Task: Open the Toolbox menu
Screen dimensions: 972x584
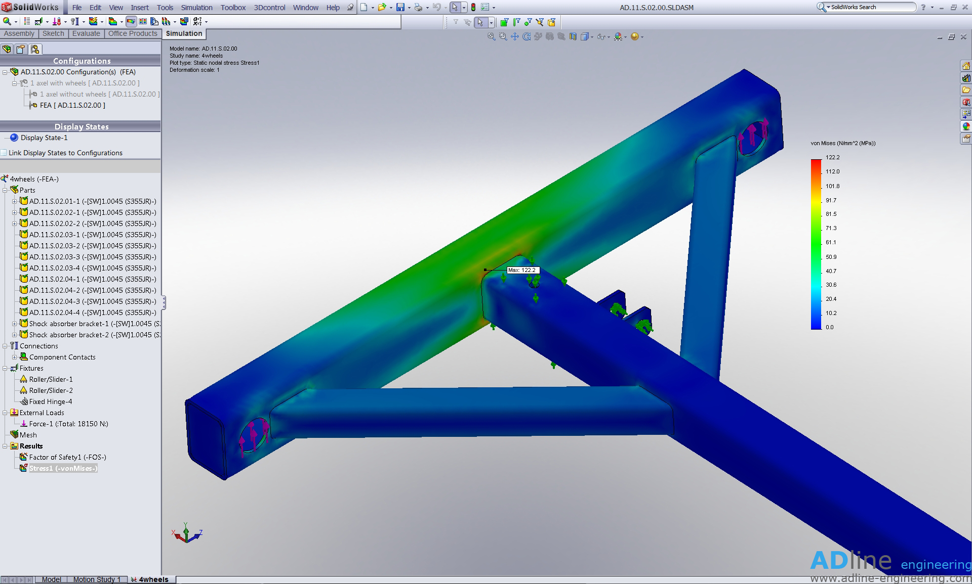Action: pyautogui.click(x=233, y=8)
